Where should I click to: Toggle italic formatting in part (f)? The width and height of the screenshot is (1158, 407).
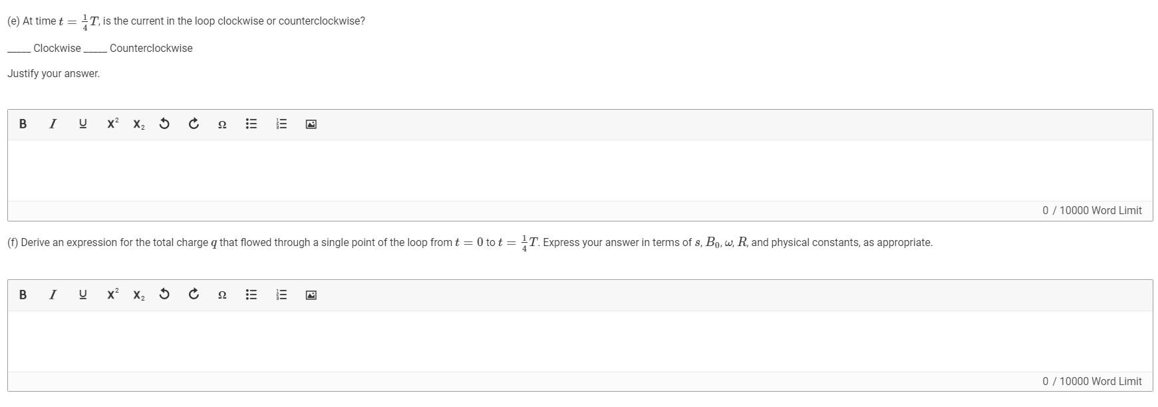coord(53,295)
